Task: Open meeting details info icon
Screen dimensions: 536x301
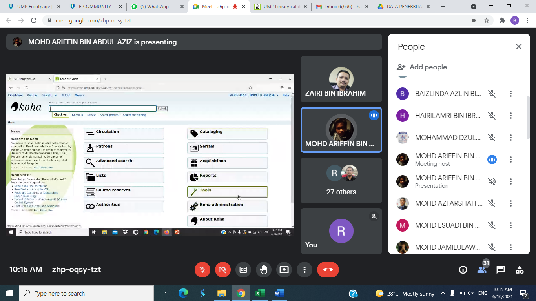Action: click(463, 270)
